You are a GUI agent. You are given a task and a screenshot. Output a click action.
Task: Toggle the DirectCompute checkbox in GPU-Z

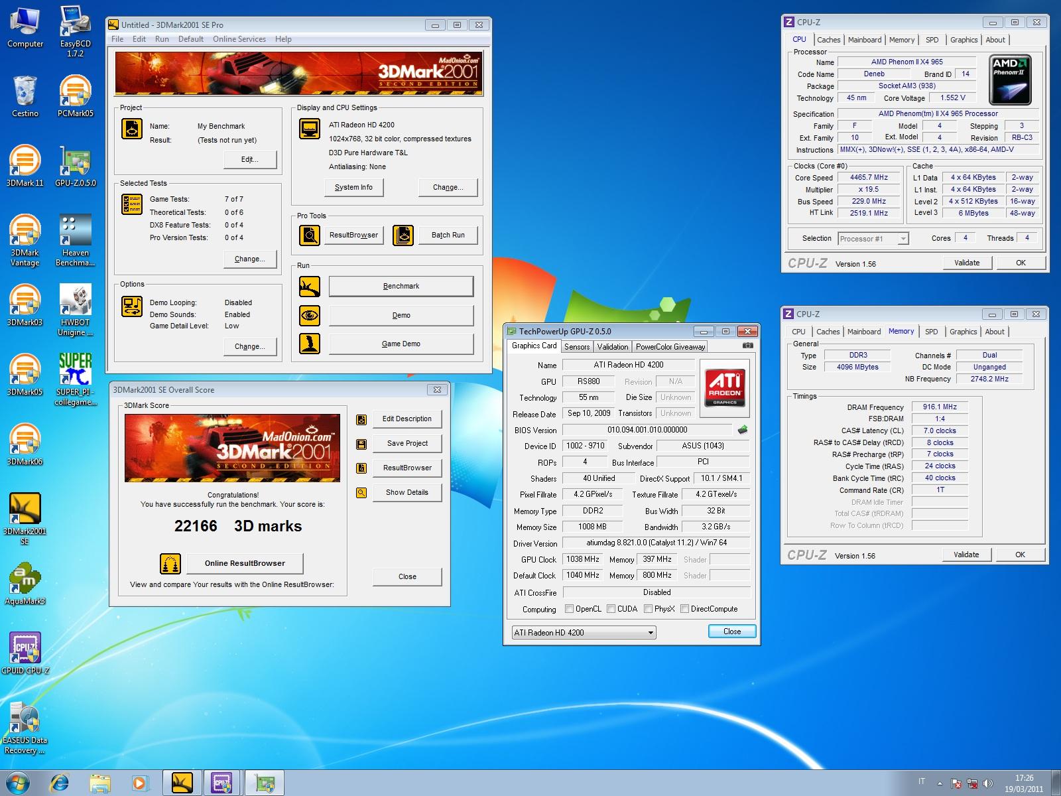pos(684,609)
